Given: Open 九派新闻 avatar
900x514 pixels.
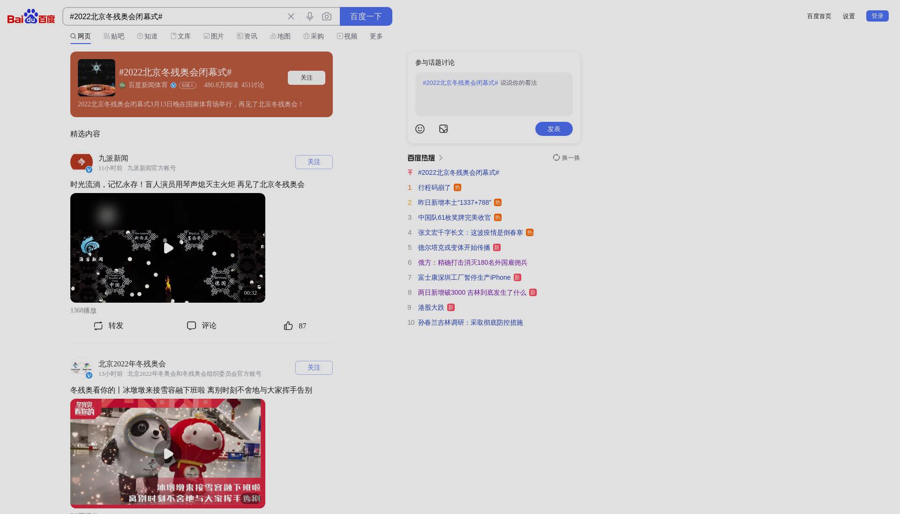Looking at the screenshot, I should [82, 163].
